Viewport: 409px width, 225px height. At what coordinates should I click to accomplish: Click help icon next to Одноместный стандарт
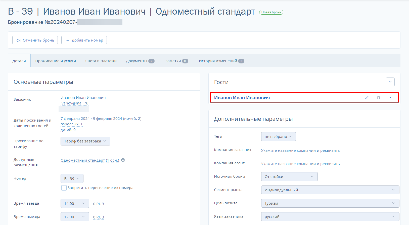[123, 160]
